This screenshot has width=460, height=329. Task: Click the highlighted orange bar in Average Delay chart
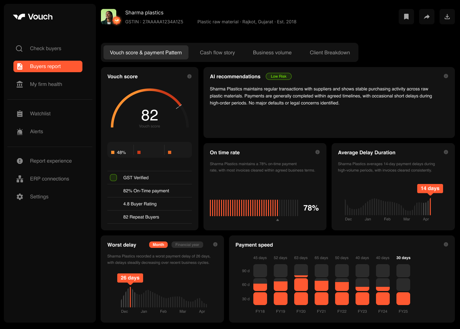(430, 207)
